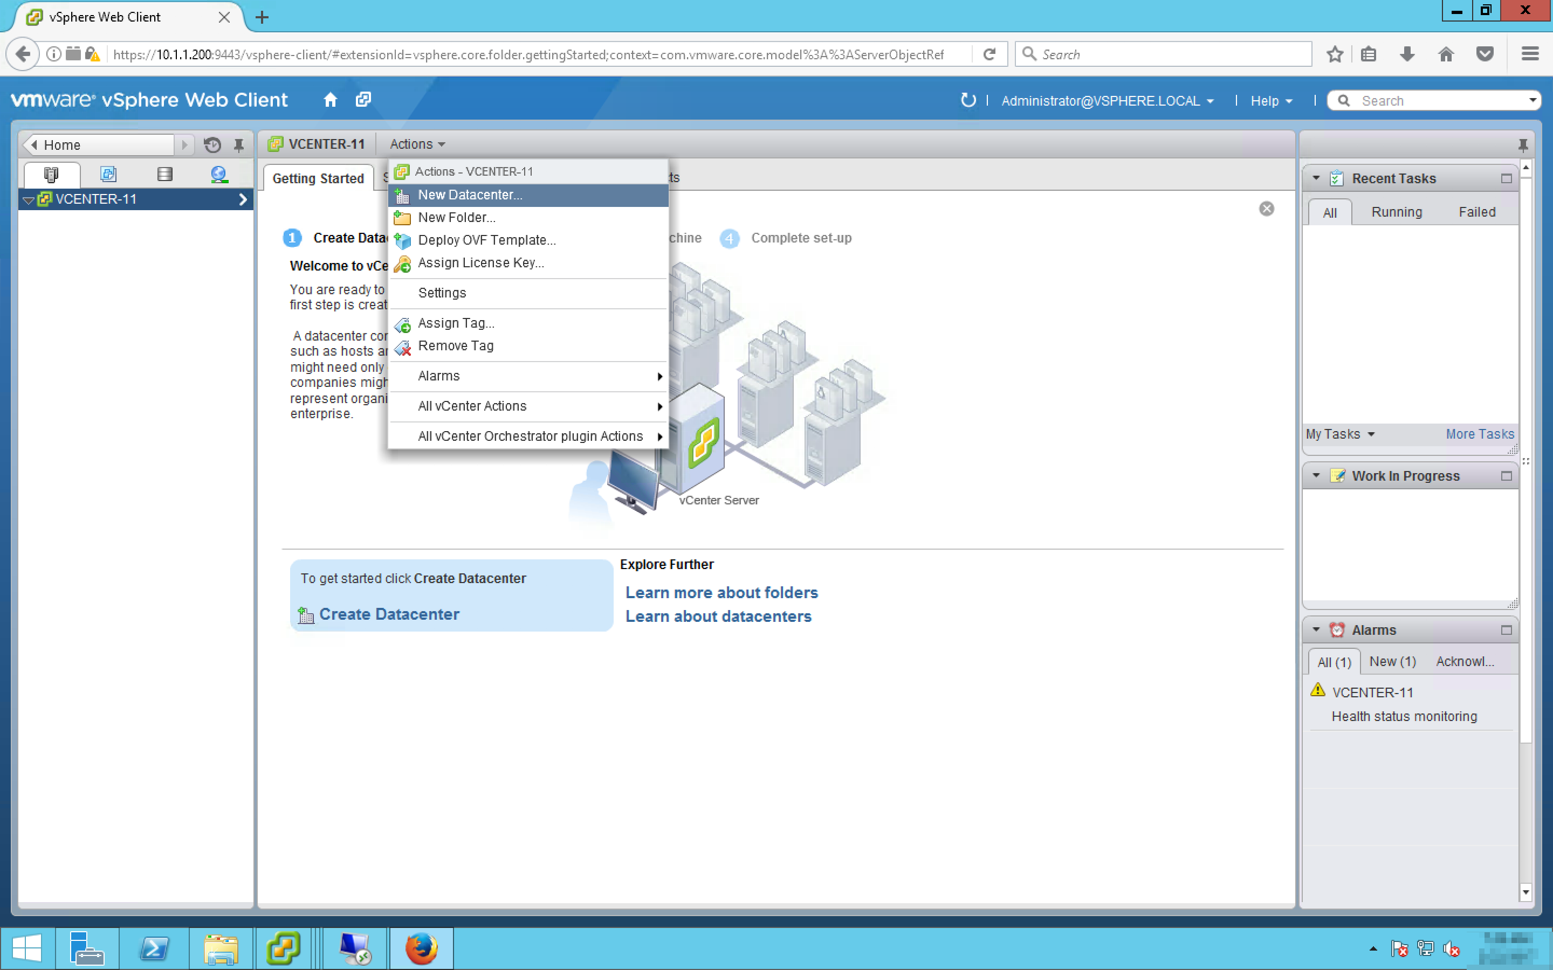Click the vSphere search input field
1553x970 pixels.
click(x=1438, y=101)
